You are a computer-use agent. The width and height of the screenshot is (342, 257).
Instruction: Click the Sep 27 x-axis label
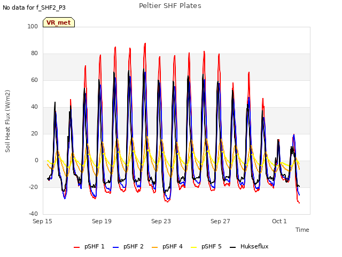pyautogui.click(x=220, y=221)
